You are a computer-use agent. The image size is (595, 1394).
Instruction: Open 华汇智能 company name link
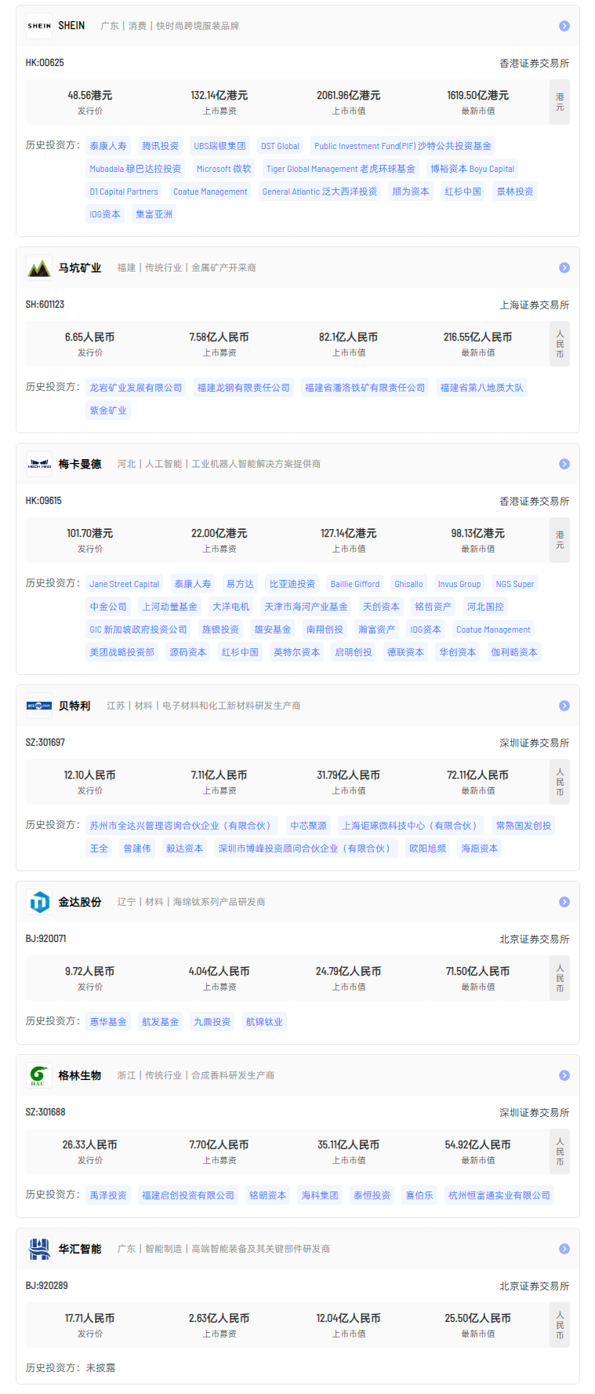point(80,1249)
